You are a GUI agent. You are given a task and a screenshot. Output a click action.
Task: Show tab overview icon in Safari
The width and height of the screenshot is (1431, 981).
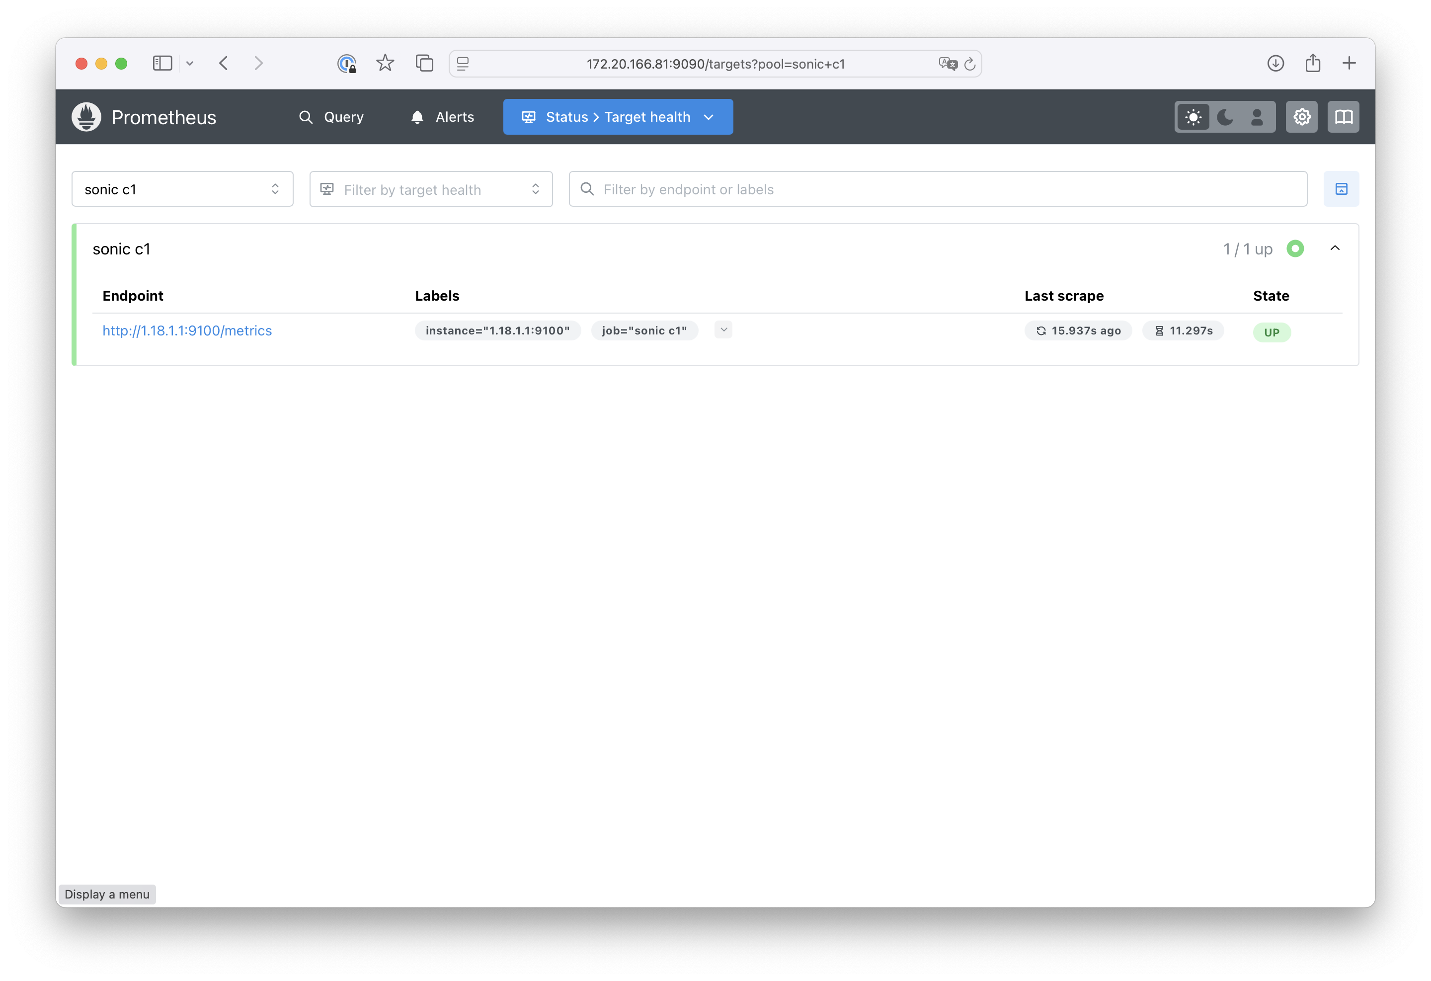click(x=424, y=64)
